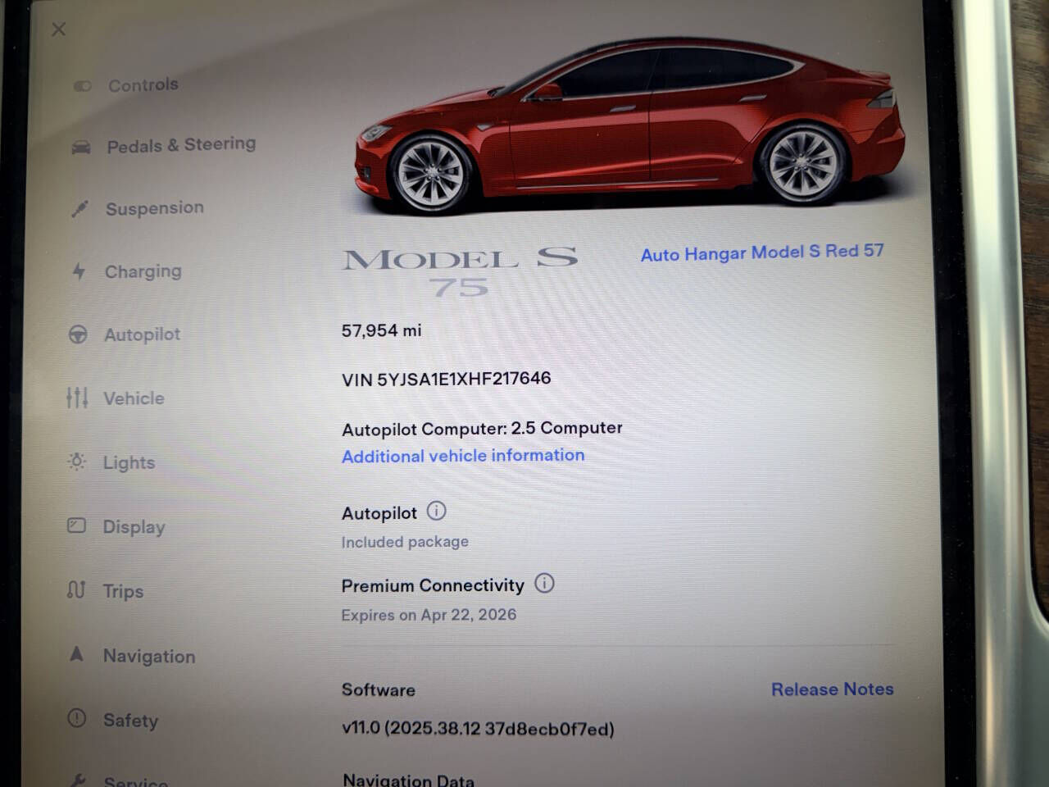Click the Vehicle sliders icon
The image size is (1049, 787).
click(77, 398)
